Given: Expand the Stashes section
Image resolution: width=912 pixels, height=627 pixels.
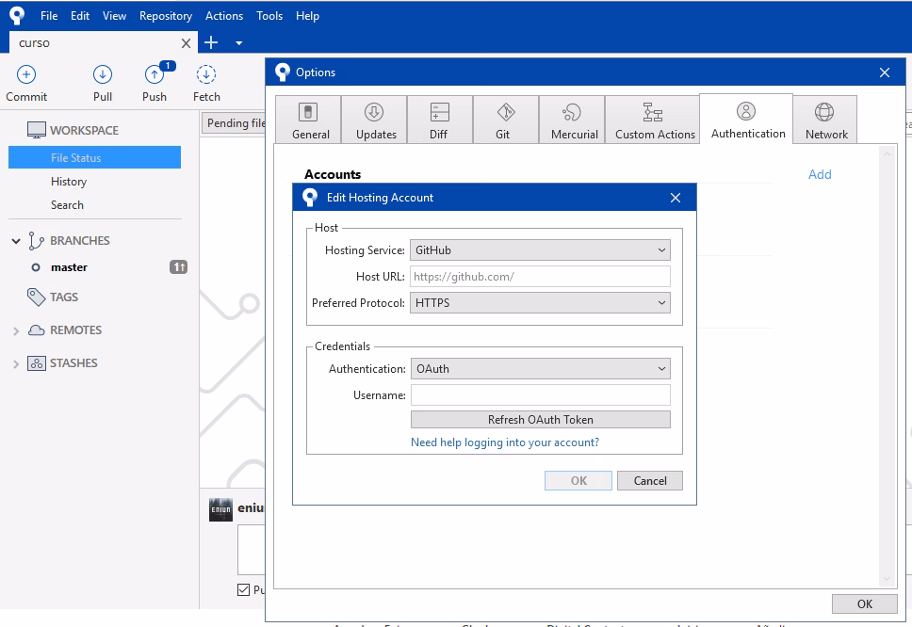Looking at the screenshot, I should point(16,363).
